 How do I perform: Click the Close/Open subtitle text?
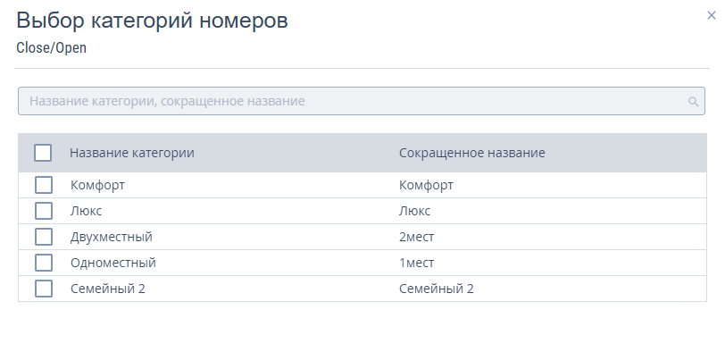click(x=51, y=47)
